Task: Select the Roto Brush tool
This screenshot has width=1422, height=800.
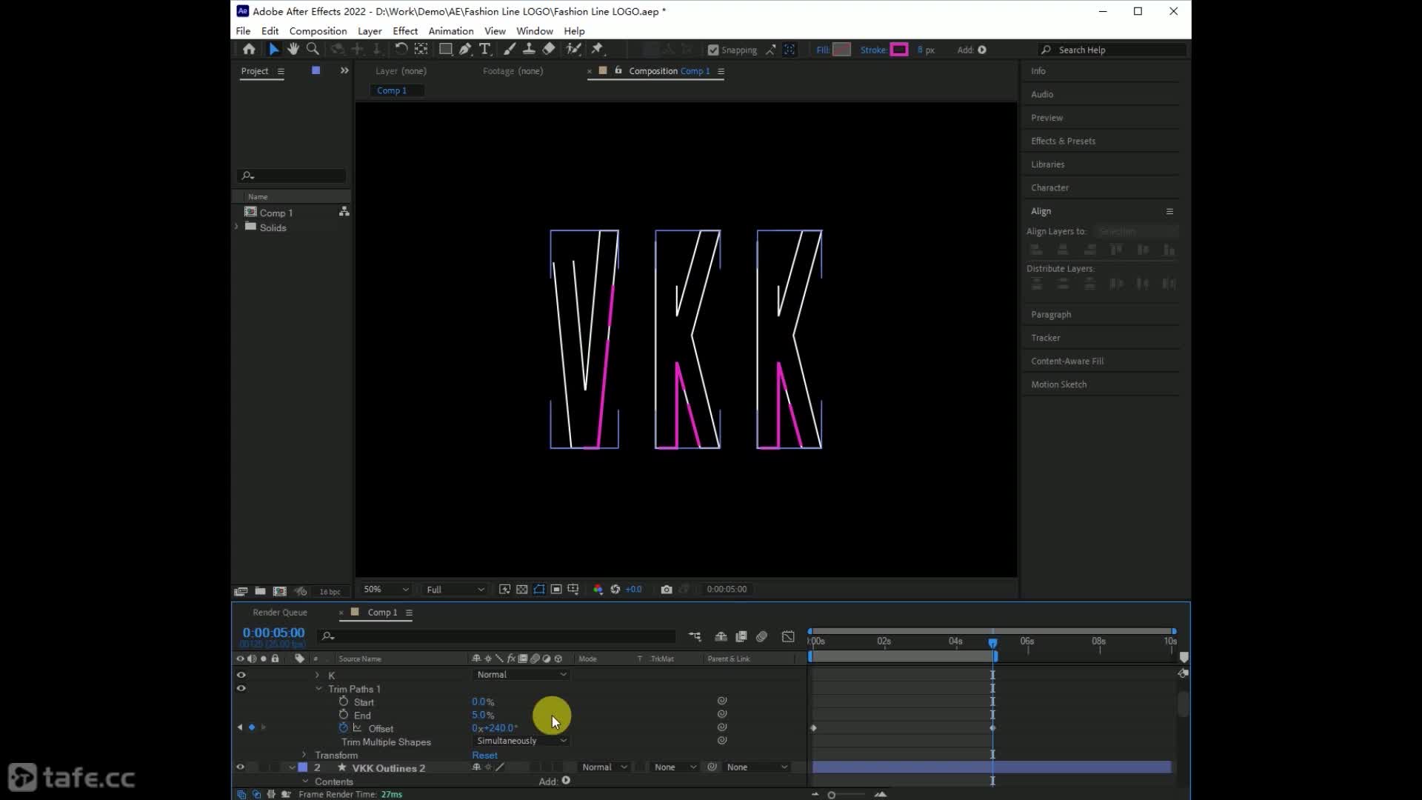Action: point(573,50)
